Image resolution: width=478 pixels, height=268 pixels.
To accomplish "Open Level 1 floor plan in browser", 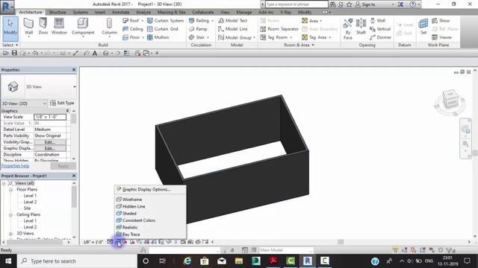I will 30,196.
